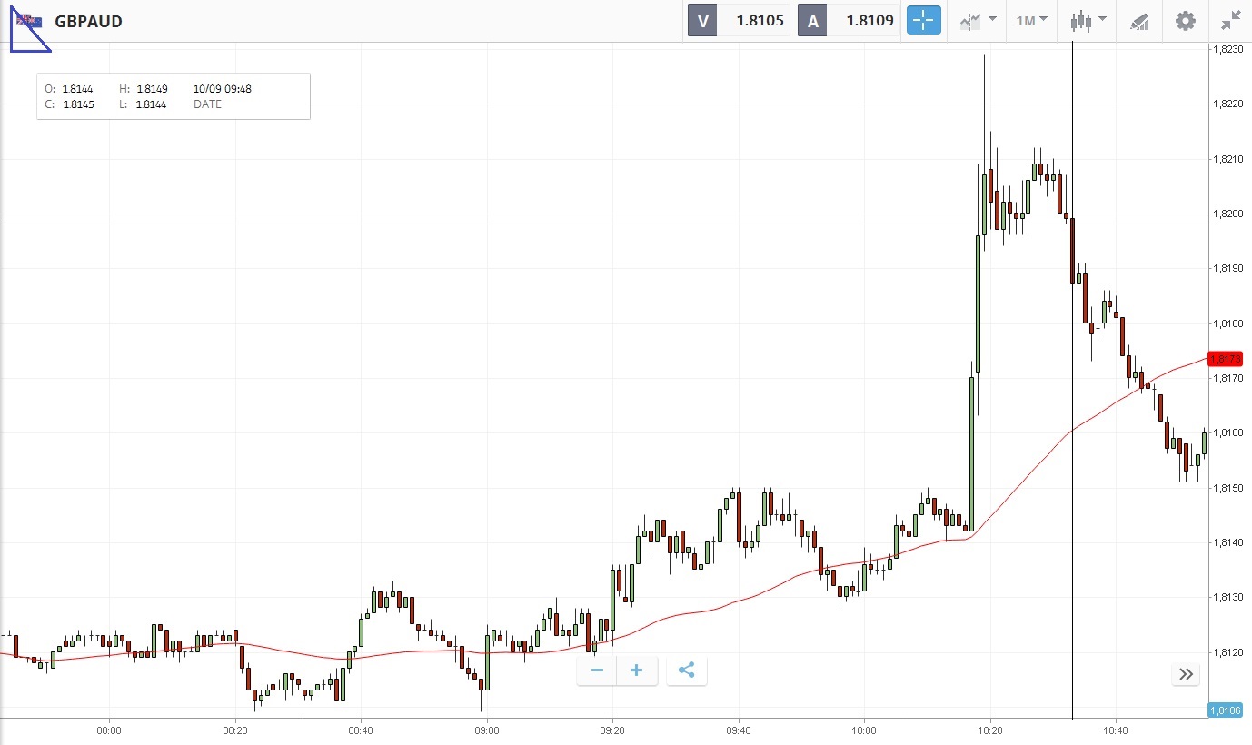The width and height of the screenshot is (1252, 745).
Task: Jump to latest candle with double-arrow button
Action: click(x=1186, y=674)
